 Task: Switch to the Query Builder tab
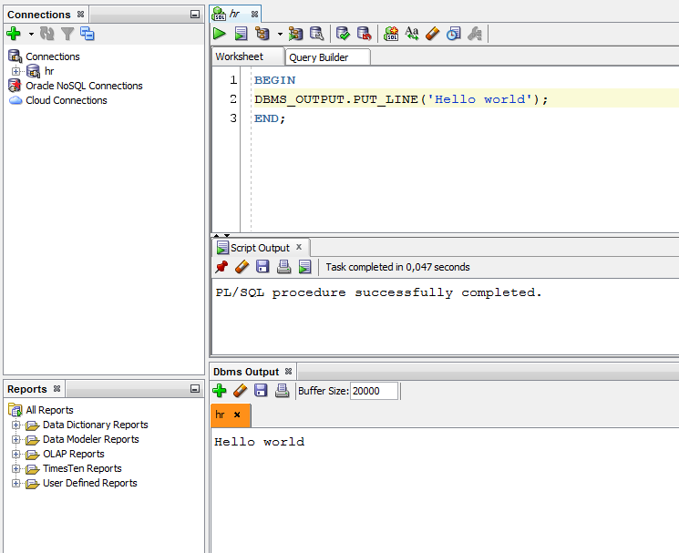327,57
